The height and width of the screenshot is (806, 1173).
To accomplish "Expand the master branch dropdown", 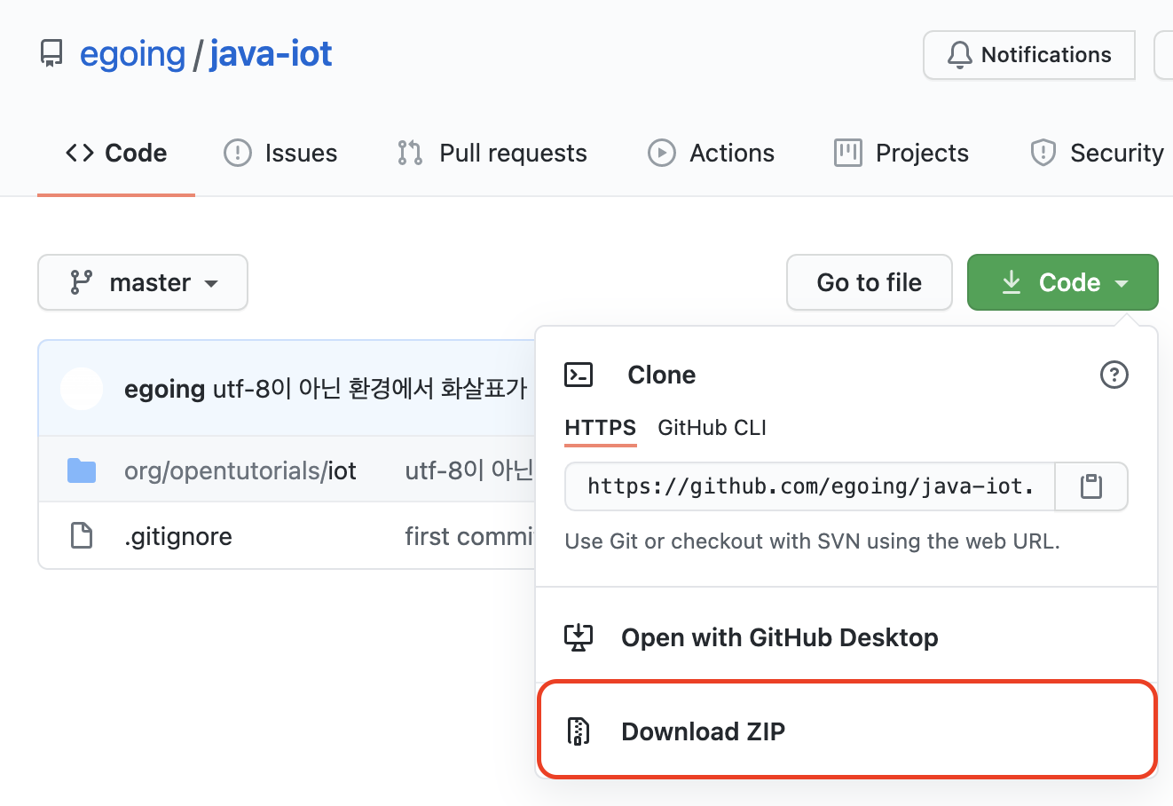I will pos(143,282).
